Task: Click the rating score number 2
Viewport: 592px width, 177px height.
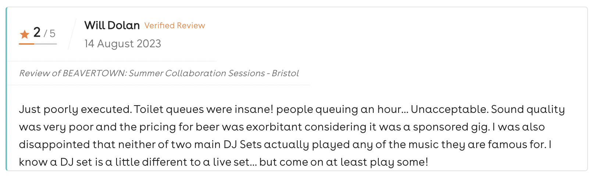Action: (x=37, y=32)
